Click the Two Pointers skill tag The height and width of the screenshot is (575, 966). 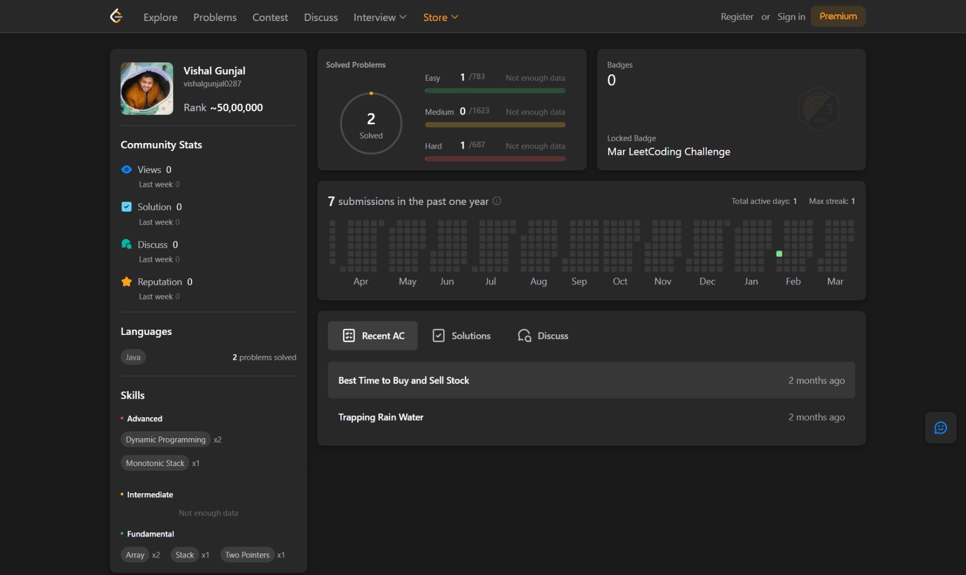[247, 555]
